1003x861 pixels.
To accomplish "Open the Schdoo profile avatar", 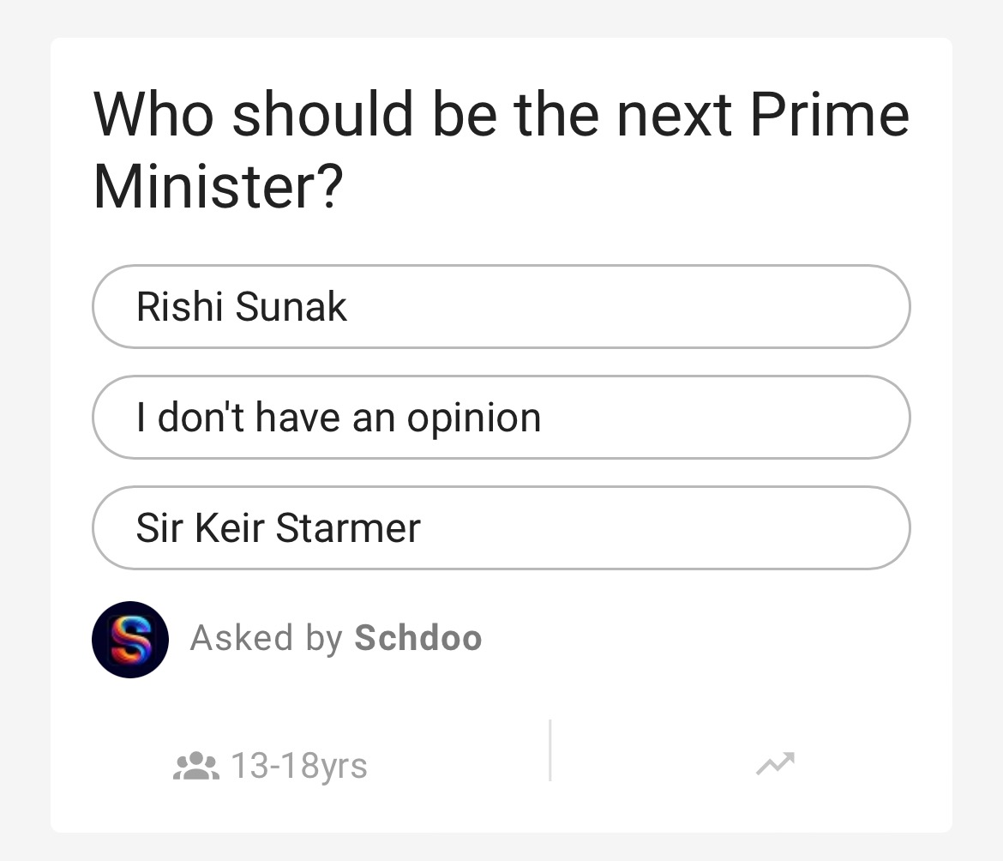I will point(129,639).
